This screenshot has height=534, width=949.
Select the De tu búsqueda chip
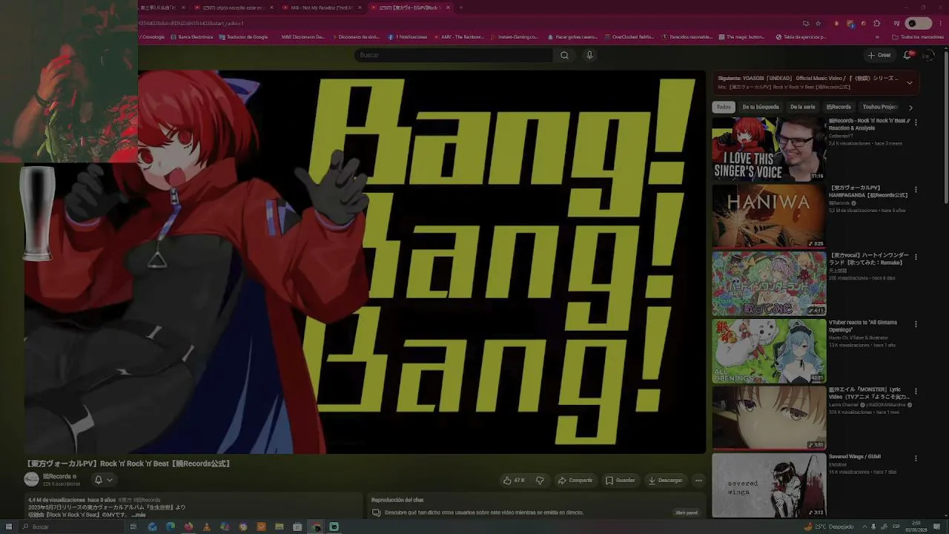click(x=761, y=107)
